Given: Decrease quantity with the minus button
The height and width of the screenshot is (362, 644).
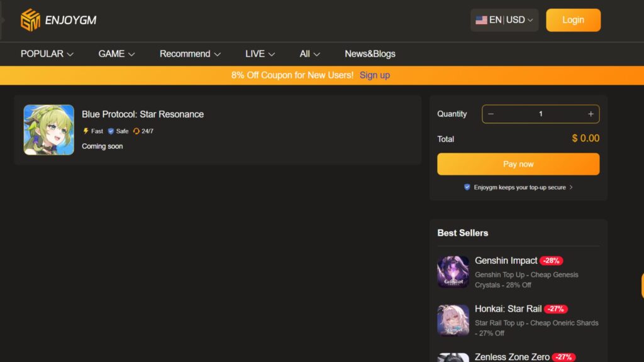Looking at the screenshot, I should coord(491,114).
